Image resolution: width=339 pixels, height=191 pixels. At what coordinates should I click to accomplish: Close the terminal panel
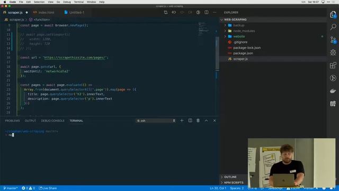215,120
